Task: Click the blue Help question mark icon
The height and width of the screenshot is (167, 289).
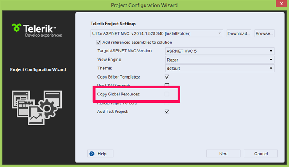Action: point(92,154)
